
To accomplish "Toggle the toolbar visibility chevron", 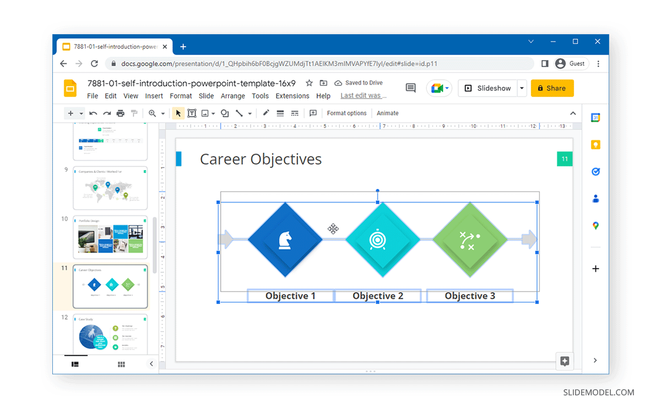I will click(573, 113).
